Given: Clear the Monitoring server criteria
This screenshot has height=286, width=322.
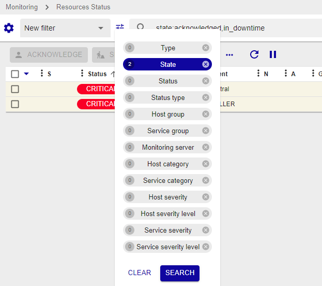Looking at the screenshot, I should [x=206, y=147].
